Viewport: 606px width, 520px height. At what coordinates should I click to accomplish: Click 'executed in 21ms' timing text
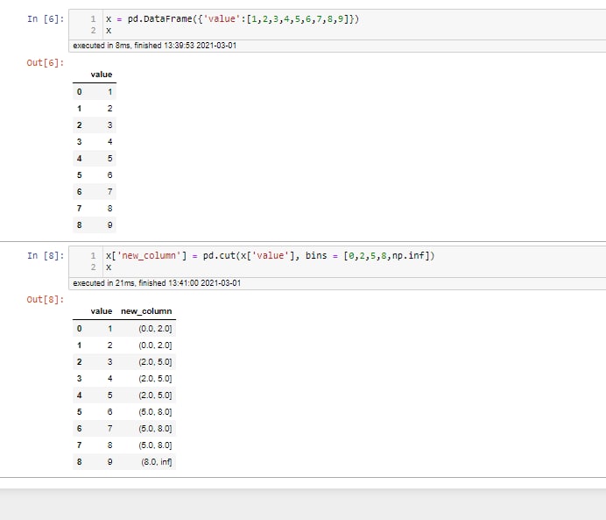(x=157, y=283)
